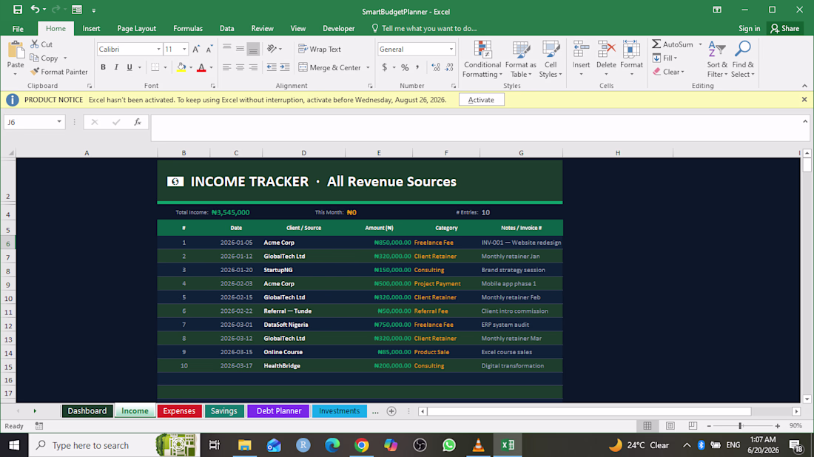814x457 pixels.
Task: Expand the AutoSum dropdown arrow
Action: (700, 44)
